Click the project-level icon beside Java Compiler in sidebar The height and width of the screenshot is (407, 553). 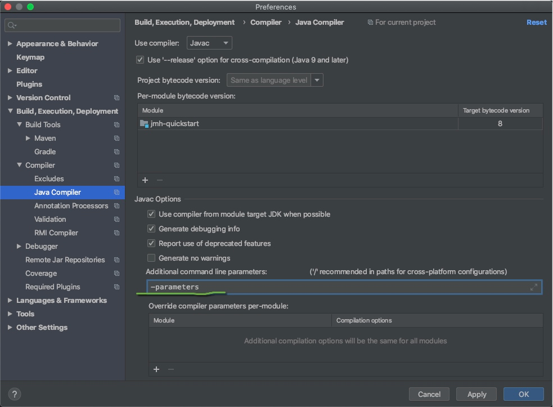[x=116, y=193]
